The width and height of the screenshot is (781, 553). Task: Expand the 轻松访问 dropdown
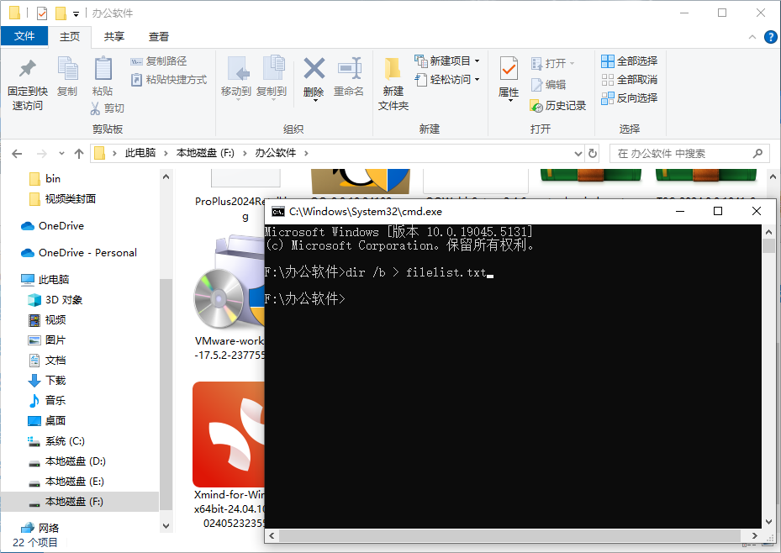click(476, 78)
